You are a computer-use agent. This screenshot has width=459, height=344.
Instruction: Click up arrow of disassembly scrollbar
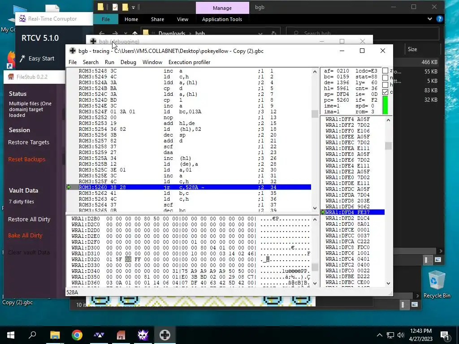coord(315,72)
